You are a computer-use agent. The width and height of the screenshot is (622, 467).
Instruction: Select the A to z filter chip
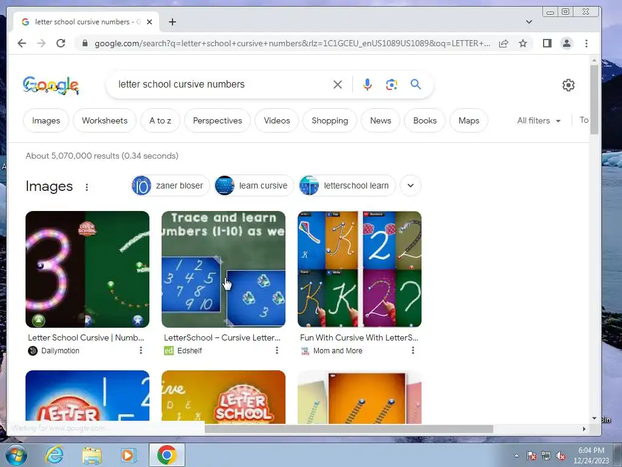(x=160, y=121)
